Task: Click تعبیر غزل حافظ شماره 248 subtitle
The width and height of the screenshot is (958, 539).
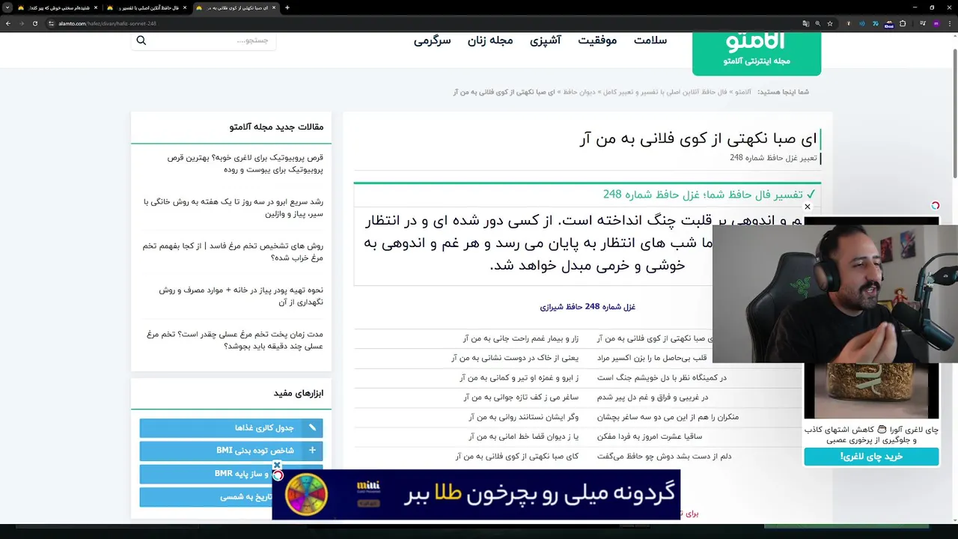Action: (x=773, y=158)
